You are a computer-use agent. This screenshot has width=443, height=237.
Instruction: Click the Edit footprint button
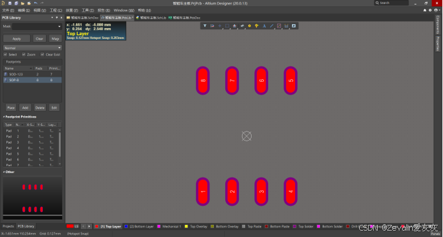(x=54, y=108)
